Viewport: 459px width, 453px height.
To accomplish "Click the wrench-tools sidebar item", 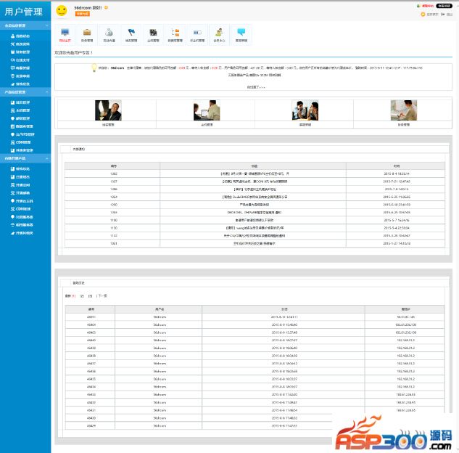I will coord(20,44).
